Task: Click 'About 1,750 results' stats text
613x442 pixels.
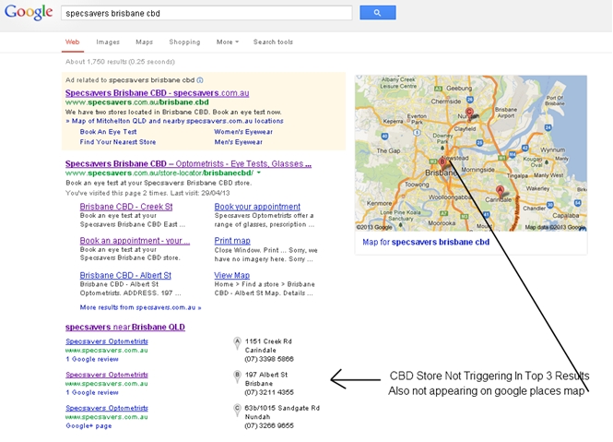Action: point(120,62)
